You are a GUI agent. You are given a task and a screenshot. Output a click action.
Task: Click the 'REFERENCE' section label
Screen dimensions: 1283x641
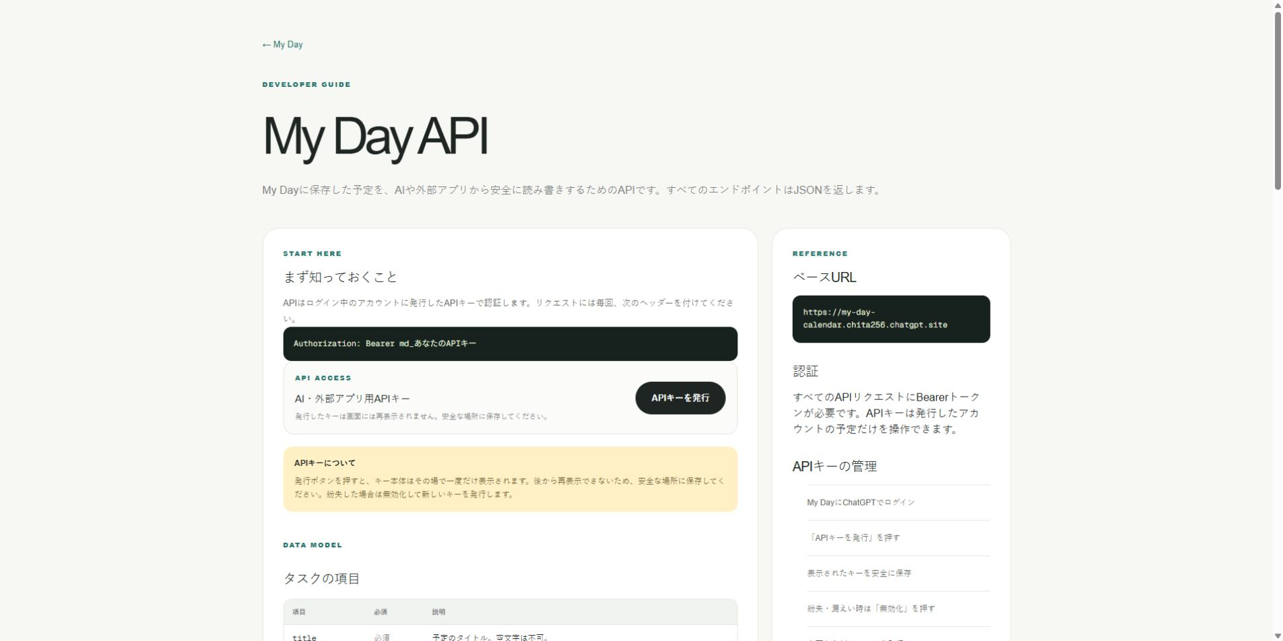click(x=820, y=253)
